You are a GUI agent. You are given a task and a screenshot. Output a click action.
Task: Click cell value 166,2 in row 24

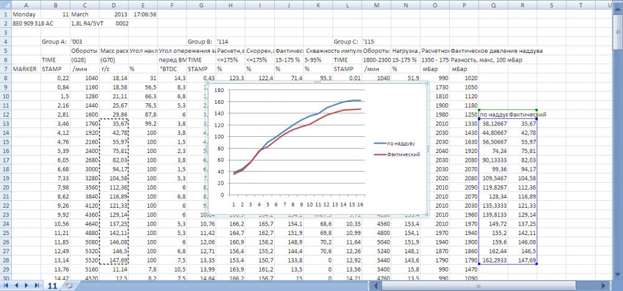coord(231,224)
